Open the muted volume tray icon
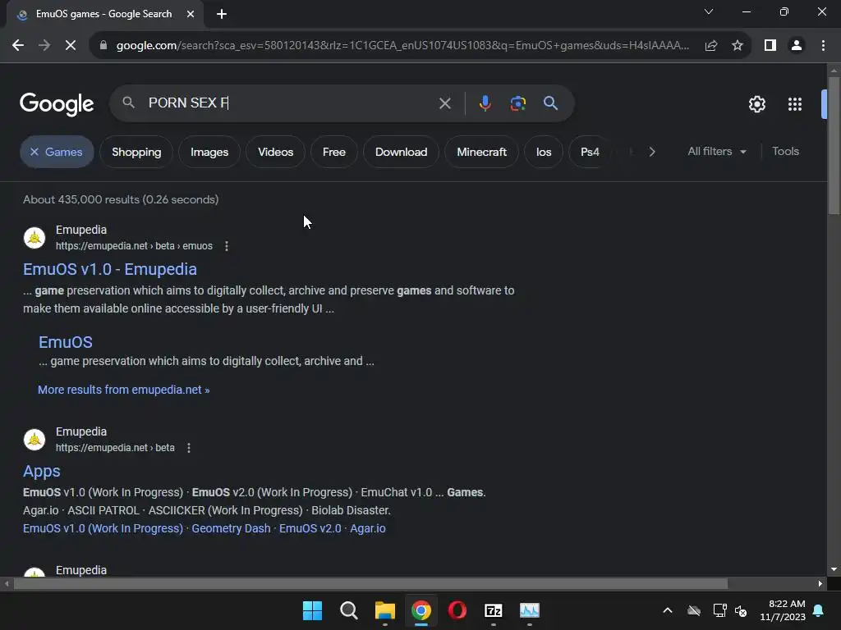The height and width of the screenshot is (630, 841). [x=742, y=610]
